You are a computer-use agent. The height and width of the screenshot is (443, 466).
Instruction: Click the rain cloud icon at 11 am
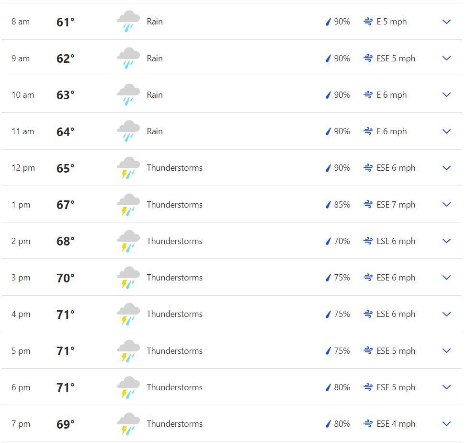(x=128, y=131)
